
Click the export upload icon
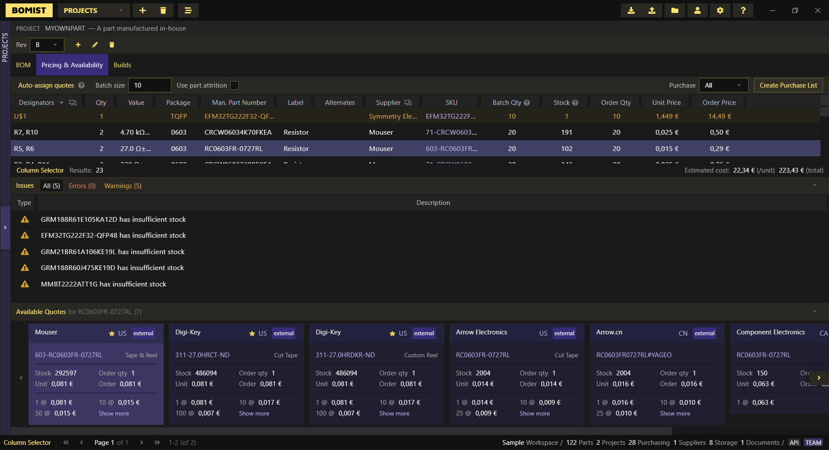652,10
